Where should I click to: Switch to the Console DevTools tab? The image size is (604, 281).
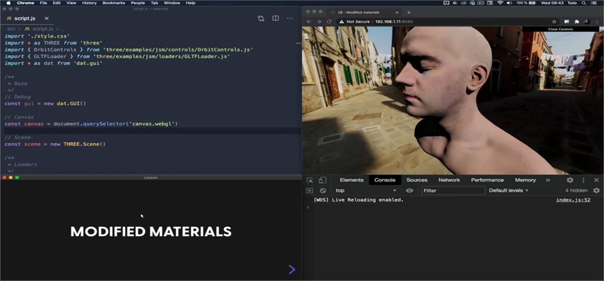click(385, 180)
